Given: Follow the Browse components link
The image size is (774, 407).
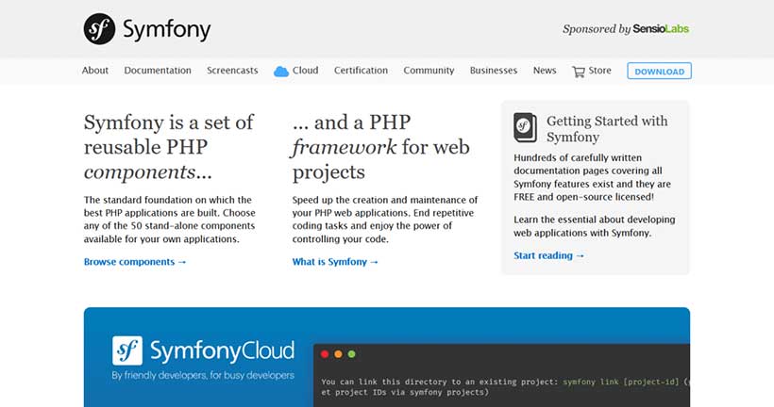Looking at the screenshot, I should [135, 262].
